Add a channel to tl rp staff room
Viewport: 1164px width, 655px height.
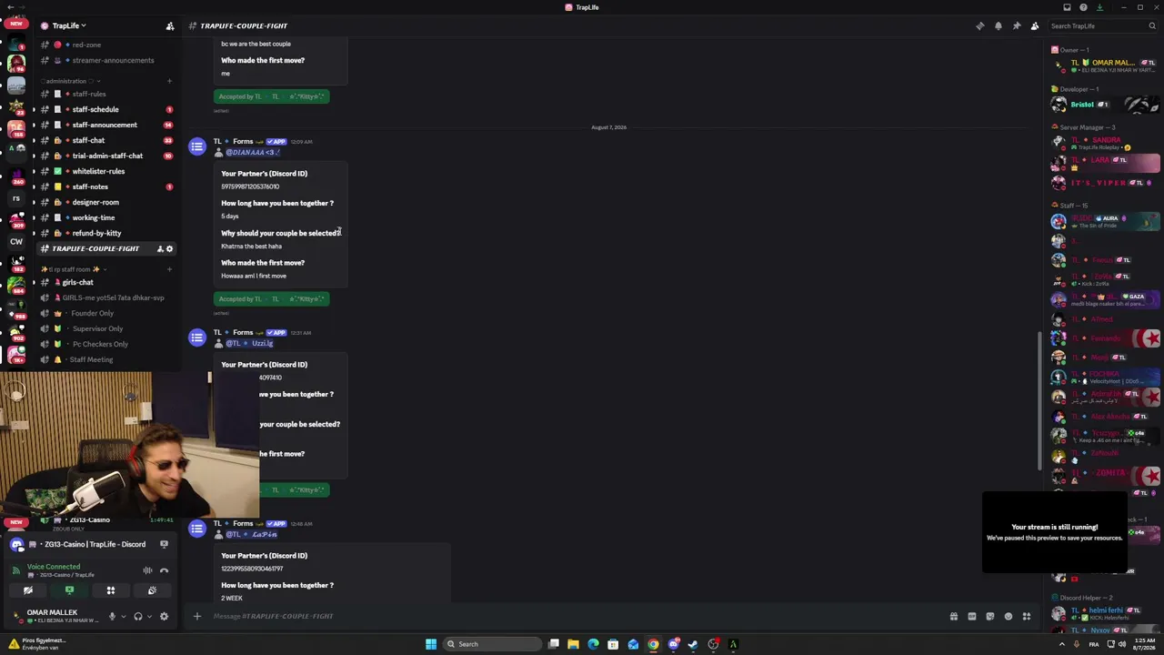pyautogui.click(x=169, y=269)
